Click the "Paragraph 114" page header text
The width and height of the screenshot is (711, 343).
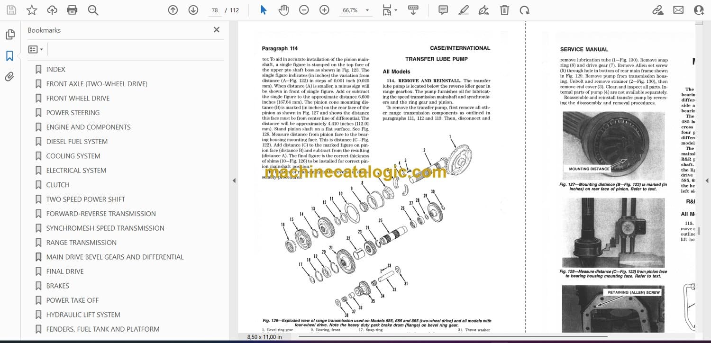[x=280, y=48]
